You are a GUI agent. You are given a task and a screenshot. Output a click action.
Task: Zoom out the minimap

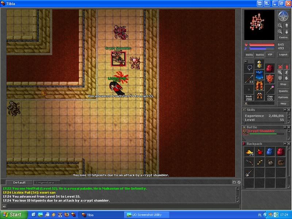[280, 26]
